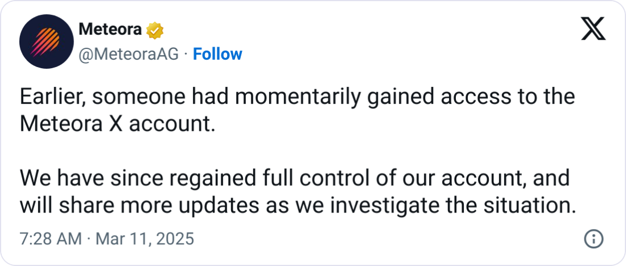Click the word "momentarily" in the tweet
This screenshot has height=266, width=626.
coord(296,97)
